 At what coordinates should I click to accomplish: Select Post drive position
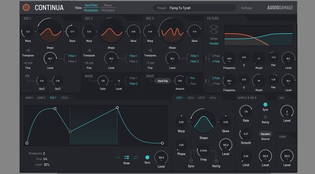click(x=193, y=84)
